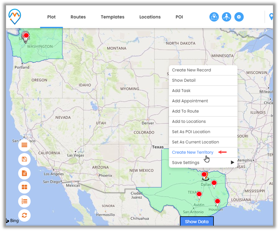Click the four-square grid icon
279x231 pixels.
pos(24,187)
